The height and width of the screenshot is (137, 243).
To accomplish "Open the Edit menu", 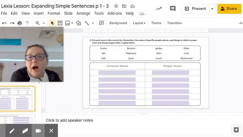I will (14, 13).
